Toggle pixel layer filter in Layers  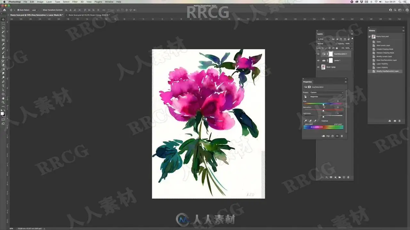(333, 39)
